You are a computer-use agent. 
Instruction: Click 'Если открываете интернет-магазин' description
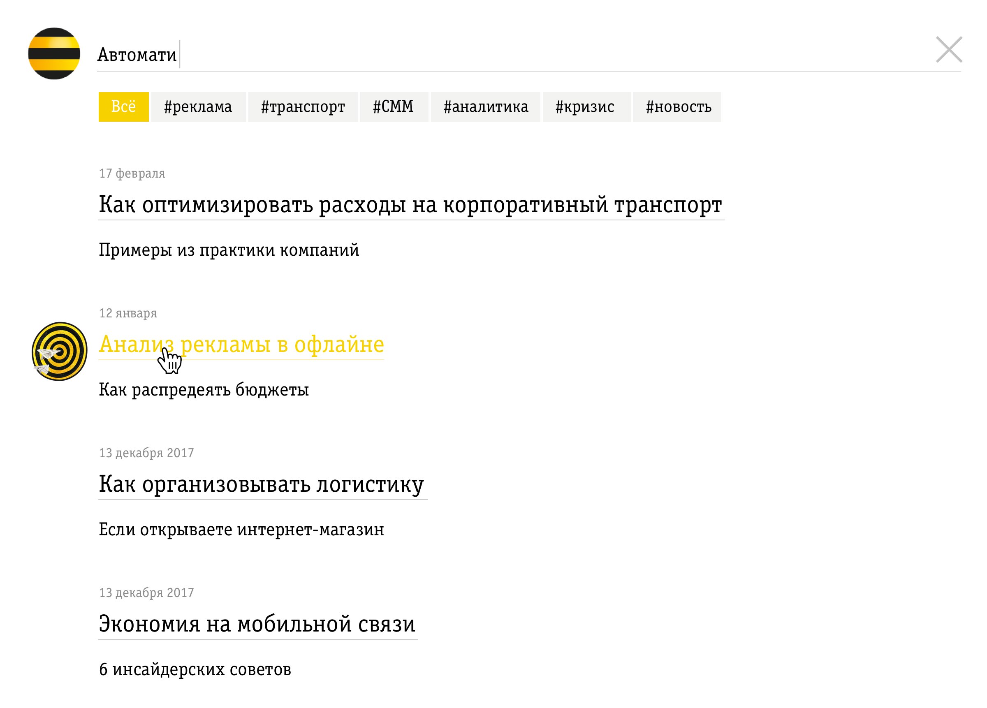pos(241,529)
